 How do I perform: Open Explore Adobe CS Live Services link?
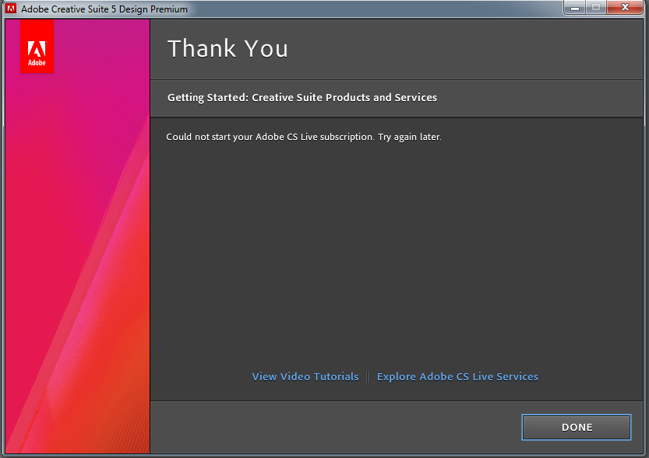(457, 376)
